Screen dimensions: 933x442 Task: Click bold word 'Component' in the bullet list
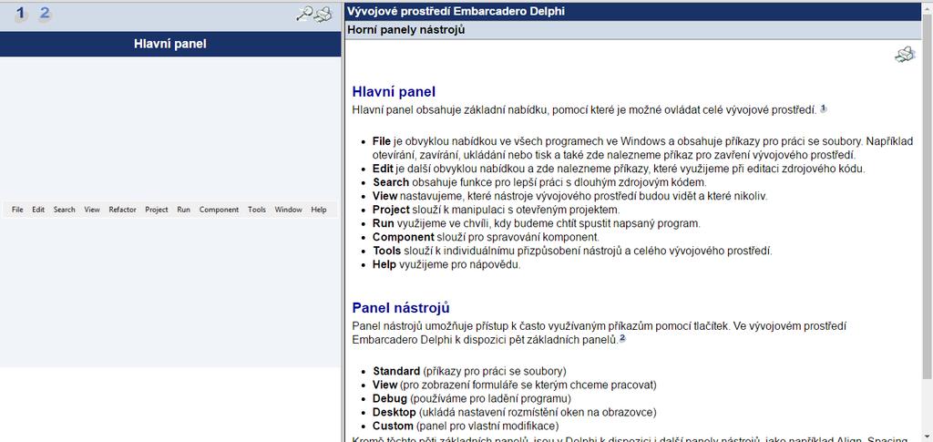point(404,237)
